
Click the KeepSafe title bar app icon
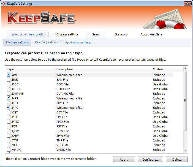(3, 4)
